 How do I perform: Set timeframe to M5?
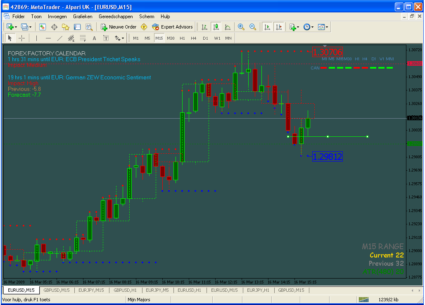tap(147, 38)
